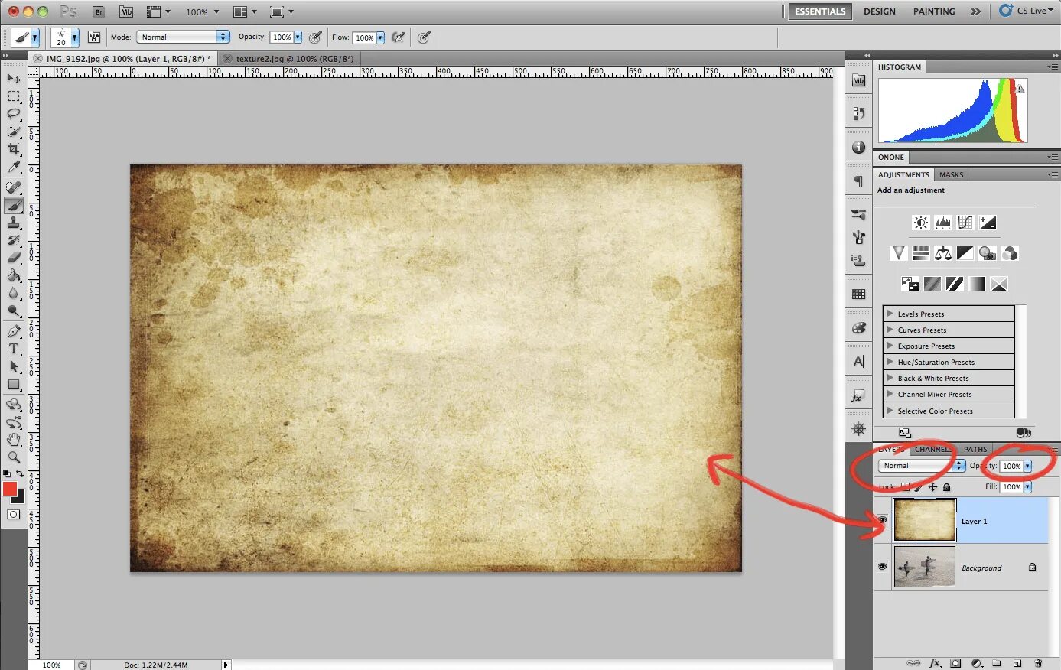Image resolution: width=1061 pixels, height=670 pixels.
Task: Click the red foreground color swatch
Action: (x=10, y=489)
